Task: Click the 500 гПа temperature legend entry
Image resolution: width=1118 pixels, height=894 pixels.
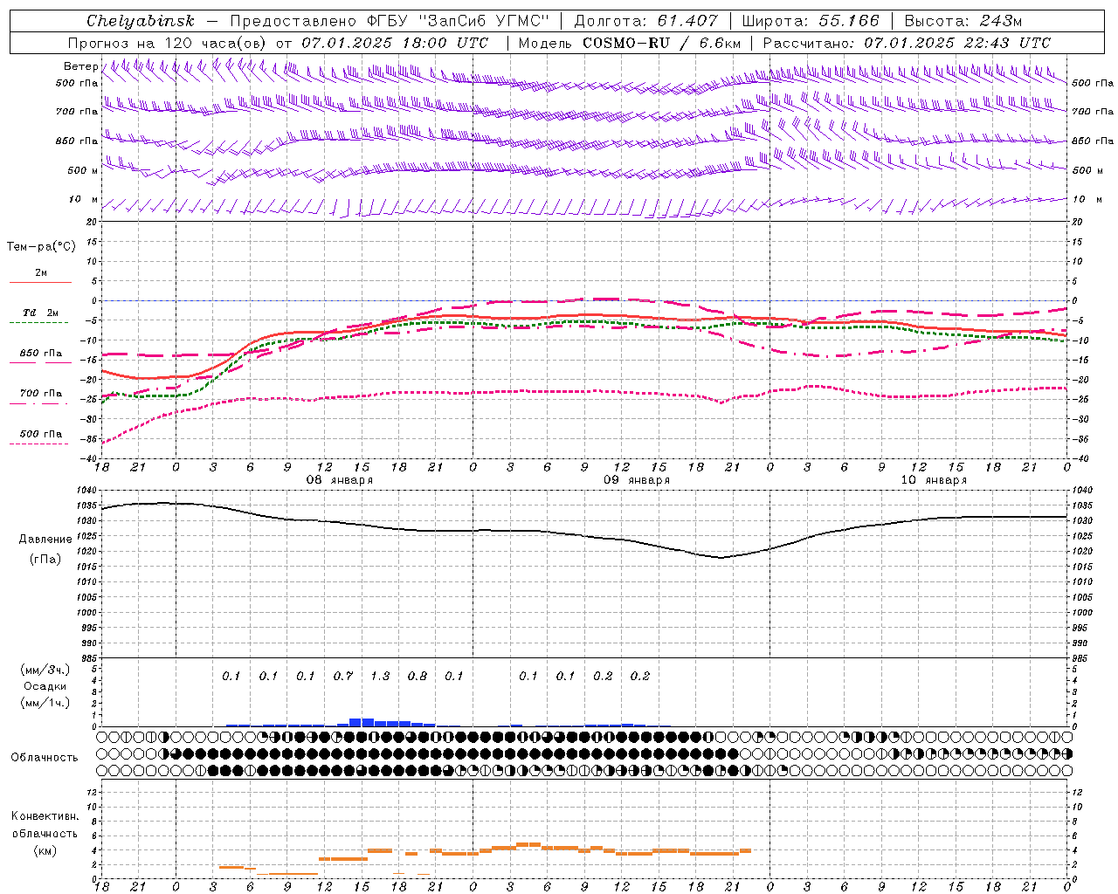Action: (x=41, y=434)
